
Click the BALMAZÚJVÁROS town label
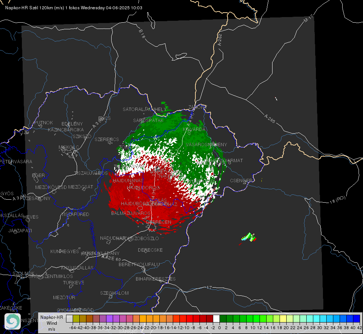[x=131, y=213]
